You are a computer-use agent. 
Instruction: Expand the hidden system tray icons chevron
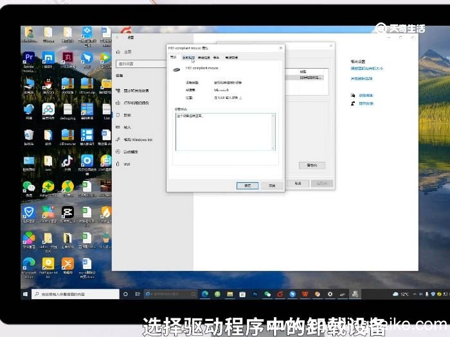pyautogui.click(x=415, y=294)
